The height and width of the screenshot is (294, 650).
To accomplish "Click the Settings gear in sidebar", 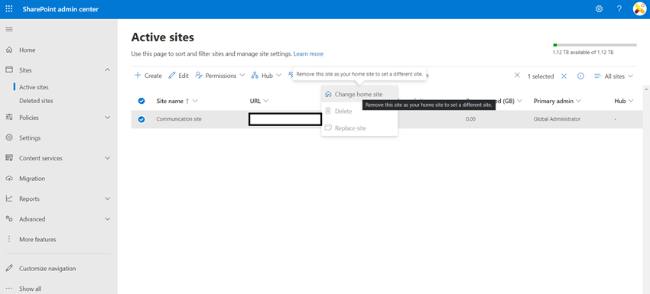I will click(9, 138).
